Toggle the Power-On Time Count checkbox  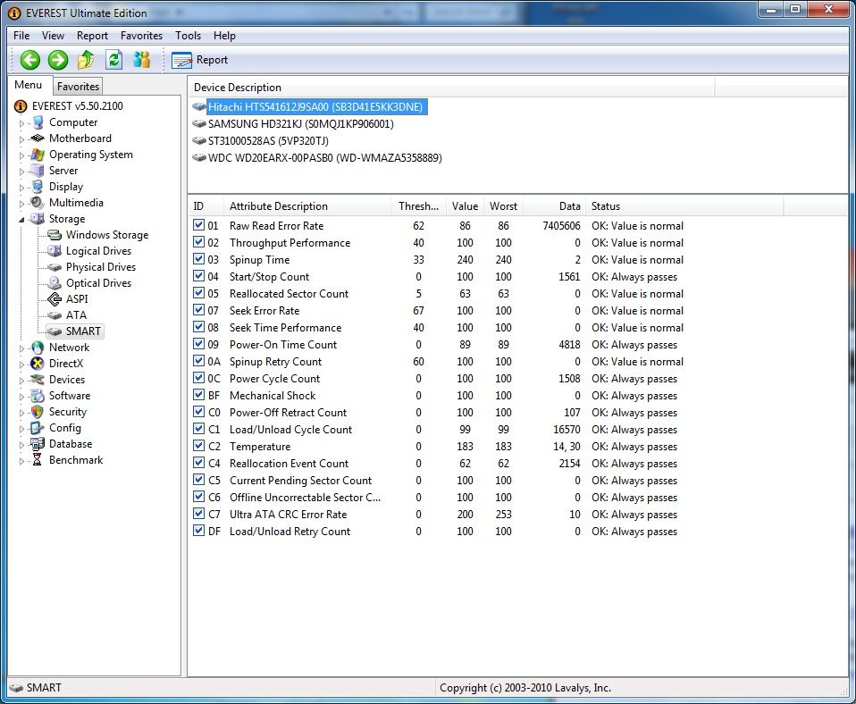pos(198,344)
